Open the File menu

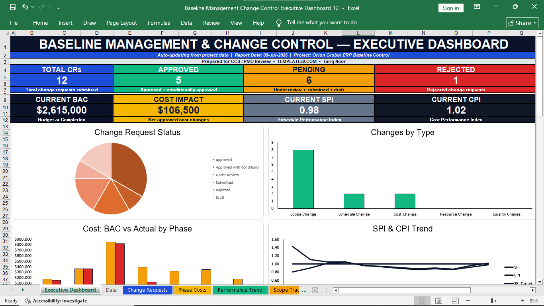coord(14,23)
